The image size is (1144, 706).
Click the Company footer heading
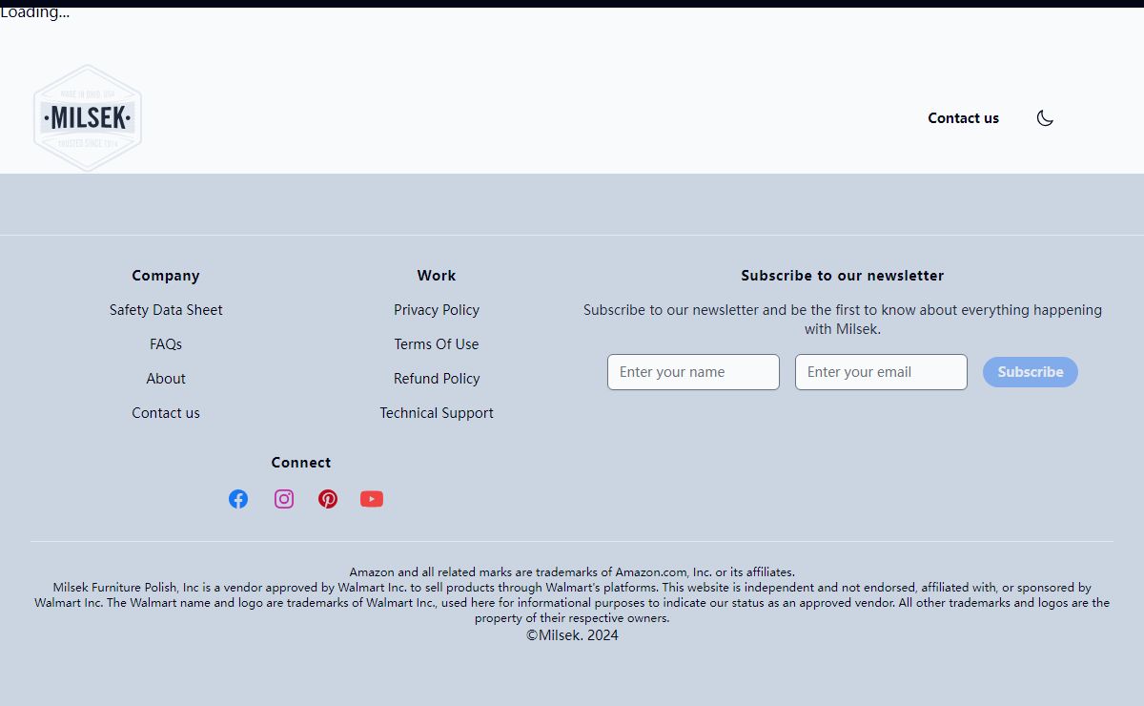tap(166, 276)
